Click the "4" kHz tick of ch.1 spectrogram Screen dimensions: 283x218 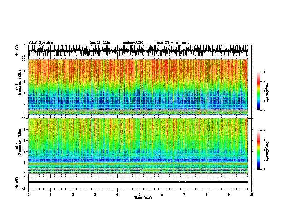click(x=25, y=93)
